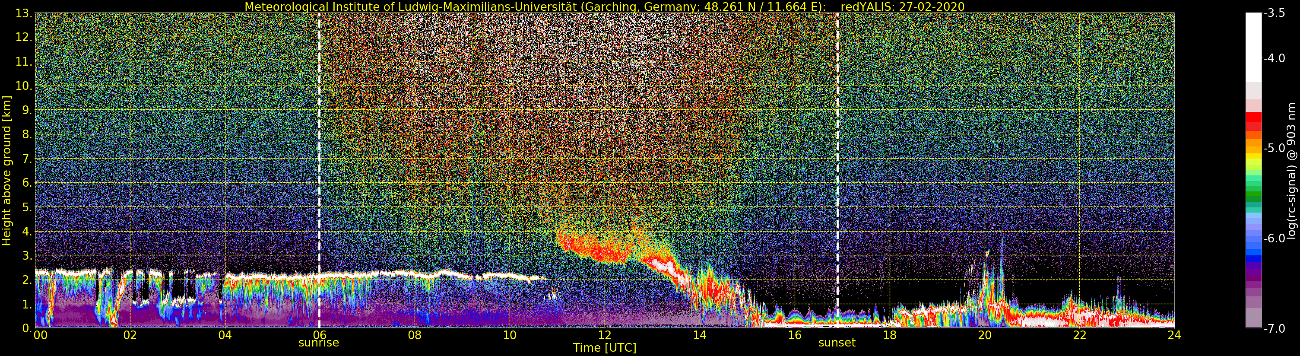
Task: Click the white dashed sunset marker line
Action: (838, 170)
